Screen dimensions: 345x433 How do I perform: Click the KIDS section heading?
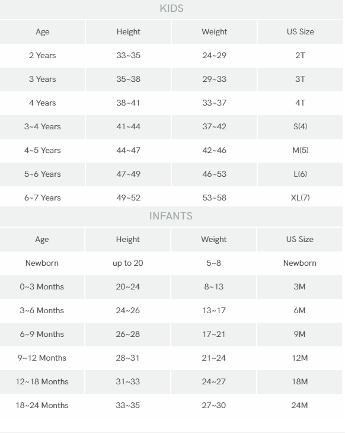pos(171,8)
